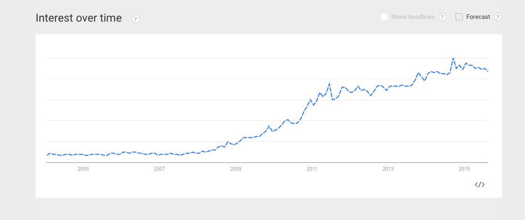Image resolution: width=525 pixels, height=220 pixels.
Task: Open help icon next to News headlines
Action: click(442, 17)
